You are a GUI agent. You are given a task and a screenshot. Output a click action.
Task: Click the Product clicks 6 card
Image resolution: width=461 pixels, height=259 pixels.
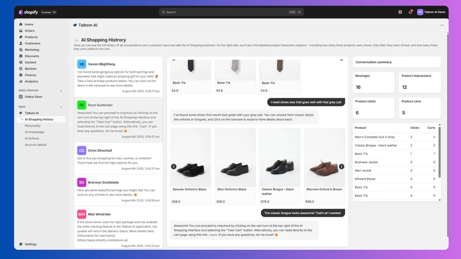pyautogui.click(x=373, y=108)
